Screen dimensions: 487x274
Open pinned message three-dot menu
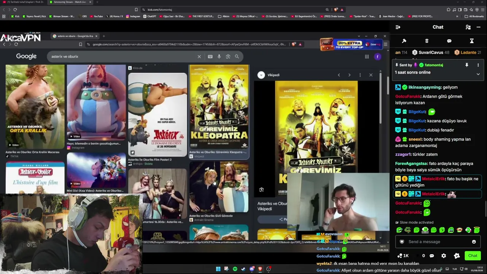tap(478, 65)
